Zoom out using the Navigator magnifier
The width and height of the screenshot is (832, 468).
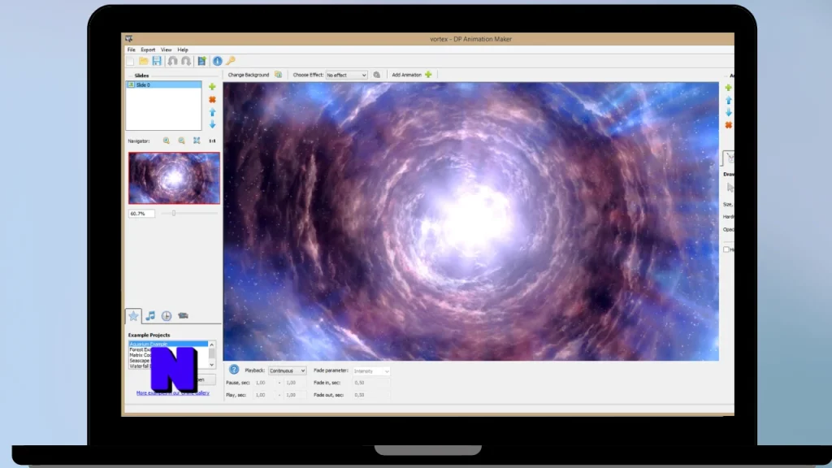(x=181, y=141)
